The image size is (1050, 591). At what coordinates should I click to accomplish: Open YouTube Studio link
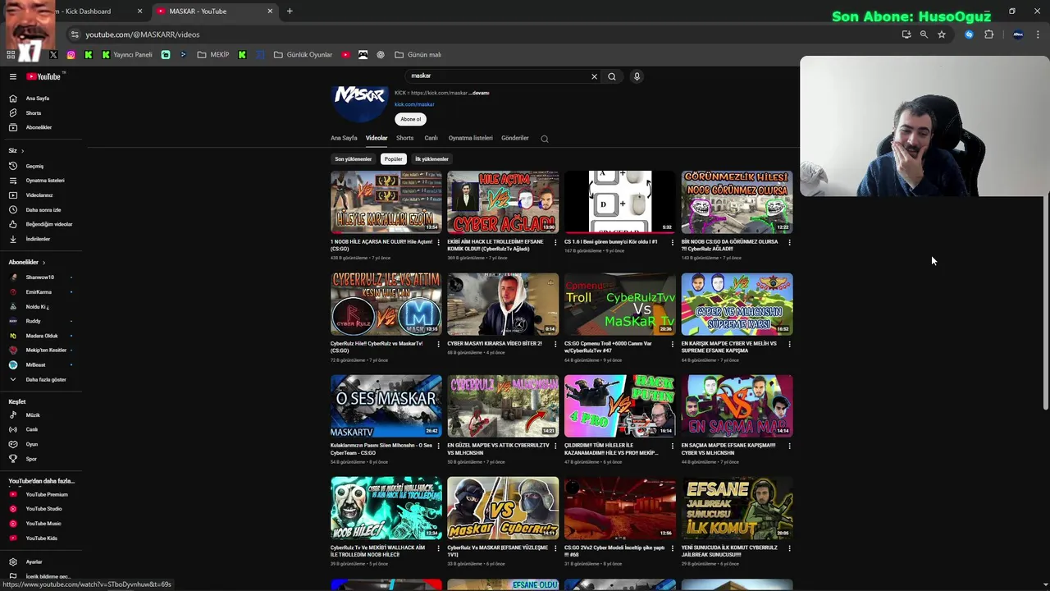43,509
